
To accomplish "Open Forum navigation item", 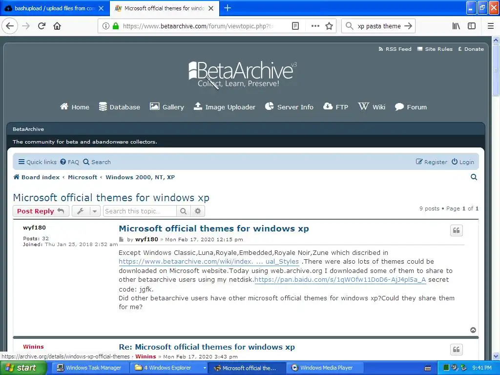I will (x=411, y=107).
